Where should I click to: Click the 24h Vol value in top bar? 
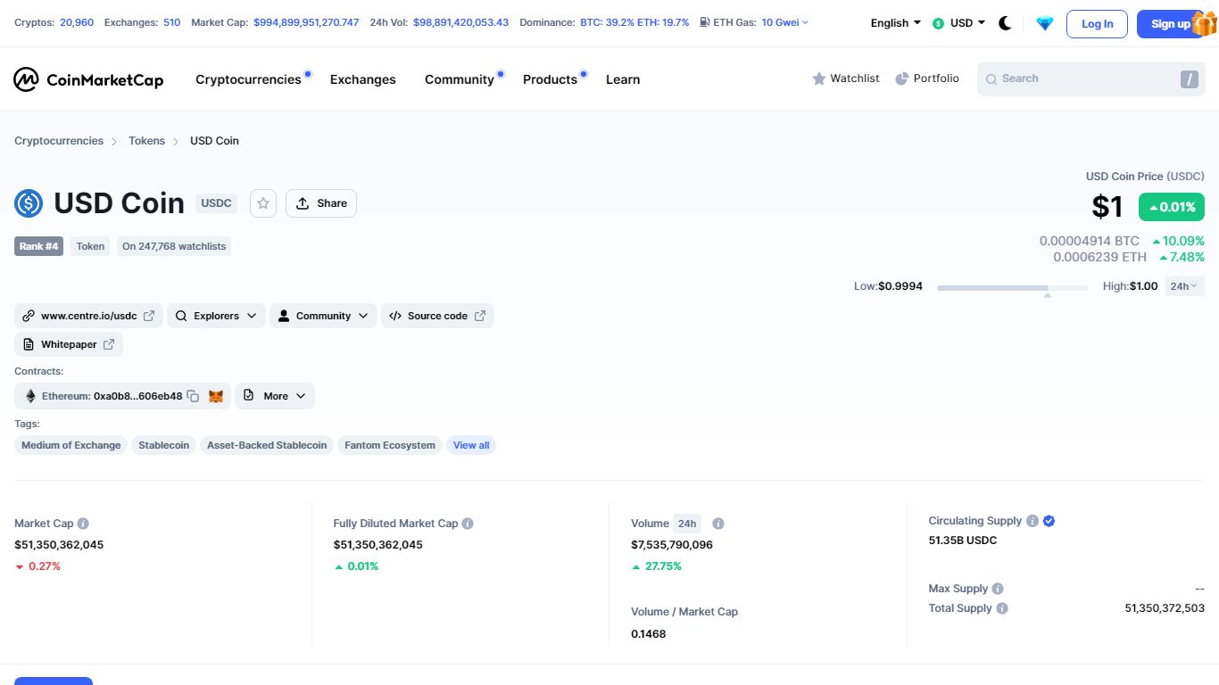(461, 22)
